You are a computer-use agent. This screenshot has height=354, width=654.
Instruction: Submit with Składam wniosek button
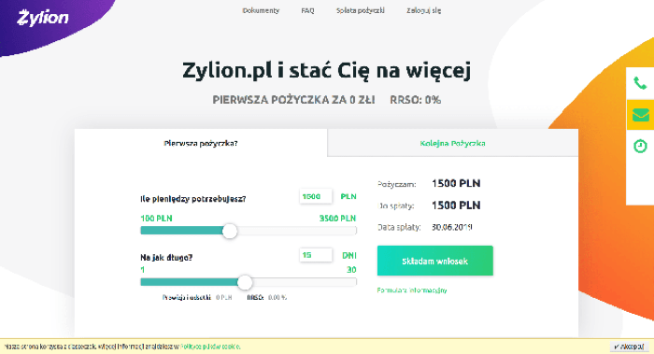pyautogui.click(x=435, y=261)
